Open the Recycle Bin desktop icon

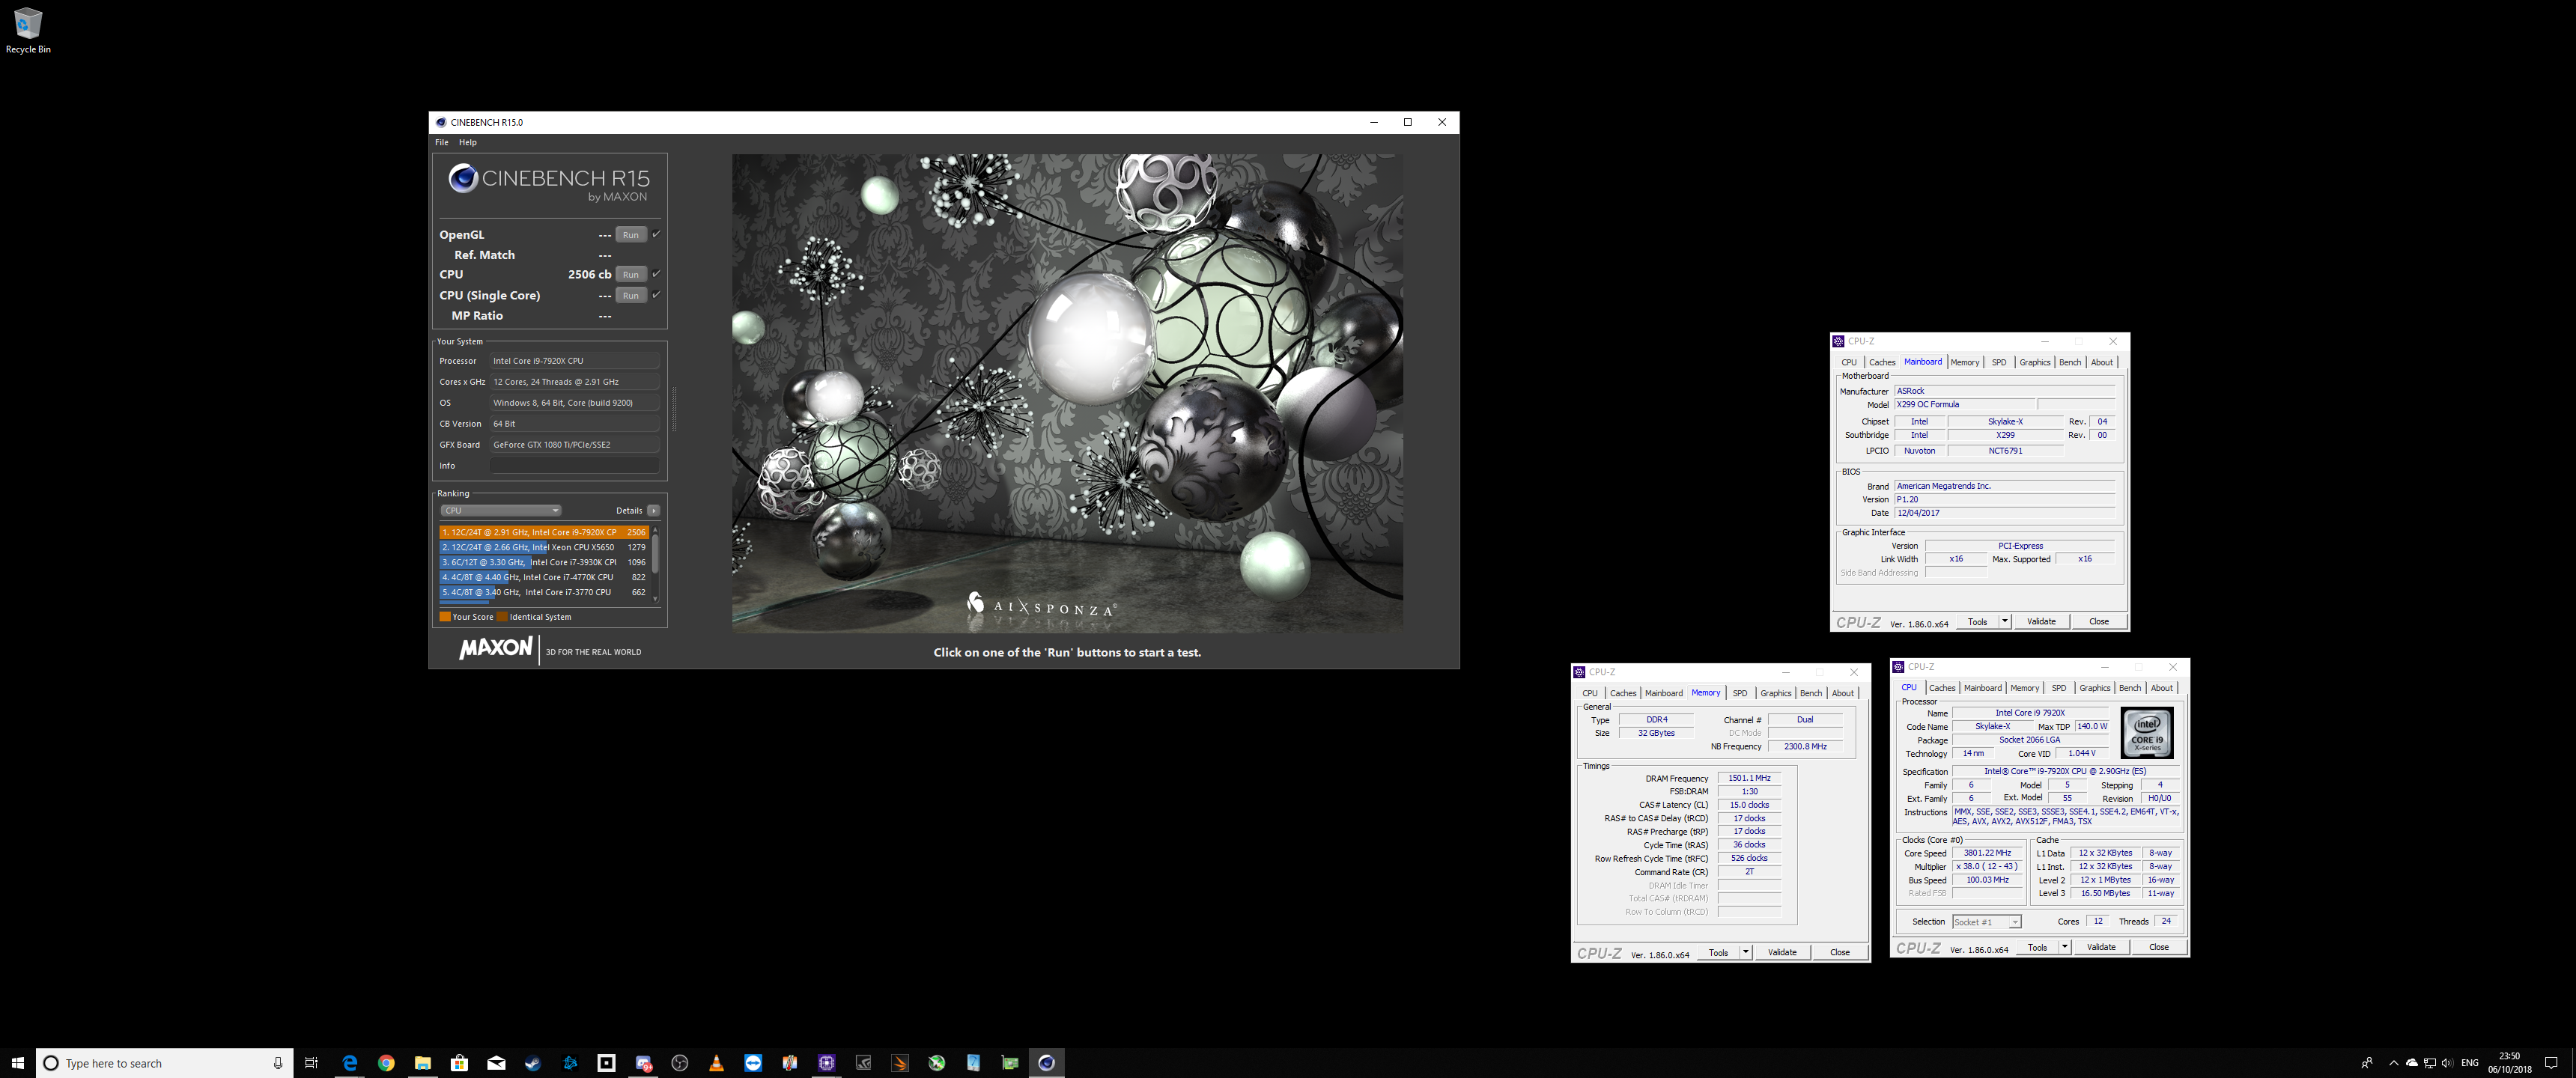click(28, 30)
